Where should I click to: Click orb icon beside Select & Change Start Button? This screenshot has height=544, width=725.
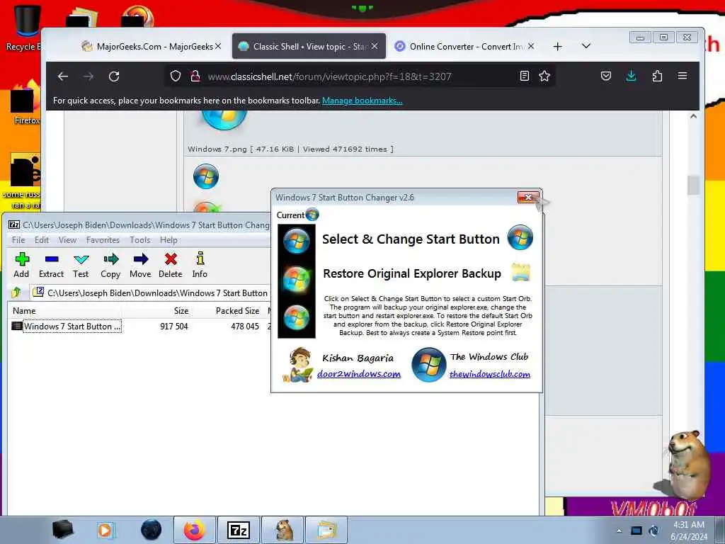click(x=520, y=237)
